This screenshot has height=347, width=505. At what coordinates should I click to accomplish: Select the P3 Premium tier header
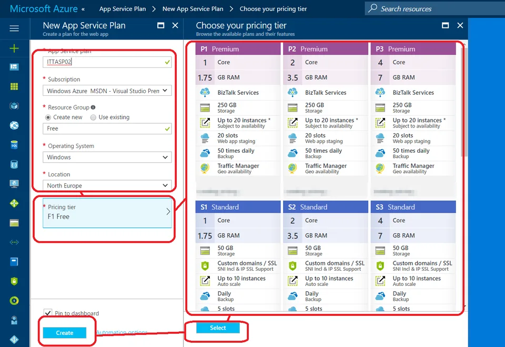click(x=413, y=49)
